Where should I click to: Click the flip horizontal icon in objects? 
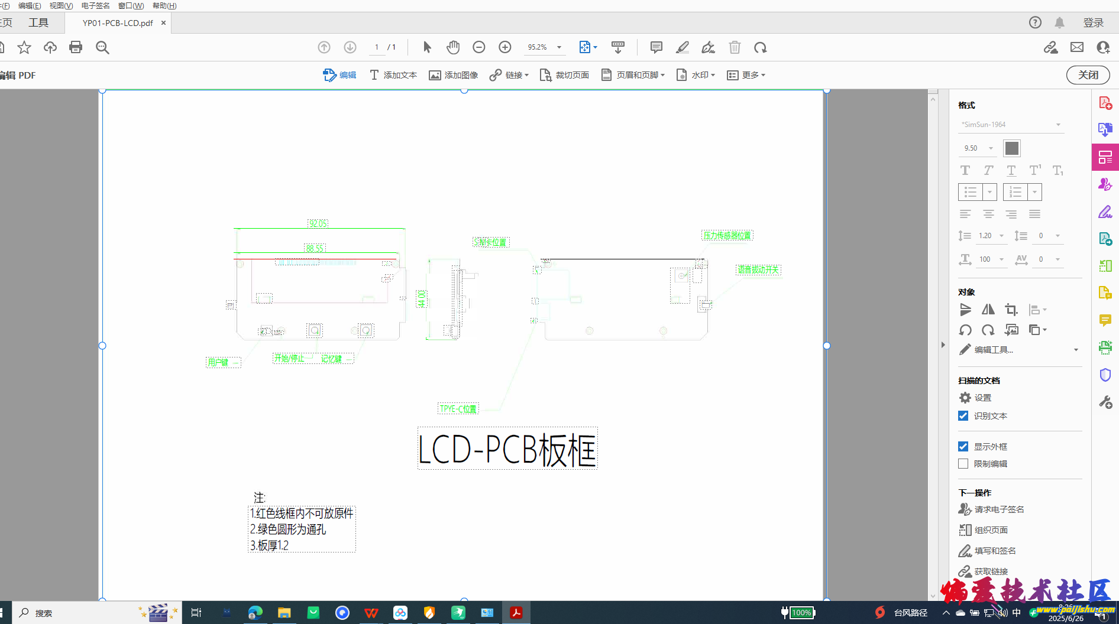pos(988,310)
